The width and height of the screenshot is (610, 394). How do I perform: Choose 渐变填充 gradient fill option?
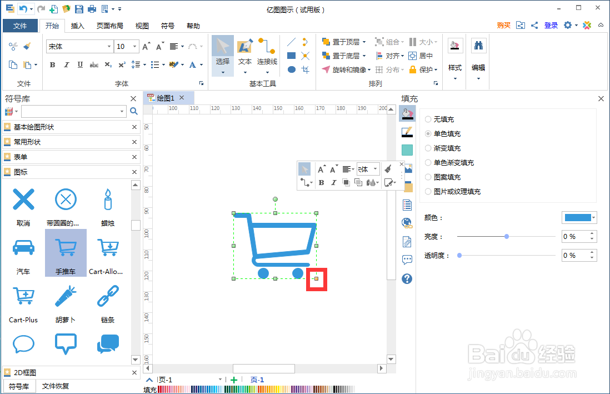427,148
